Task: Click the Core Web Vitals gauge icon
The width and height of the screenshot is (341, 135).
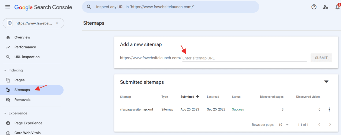Action: click(x=8, y=133)
